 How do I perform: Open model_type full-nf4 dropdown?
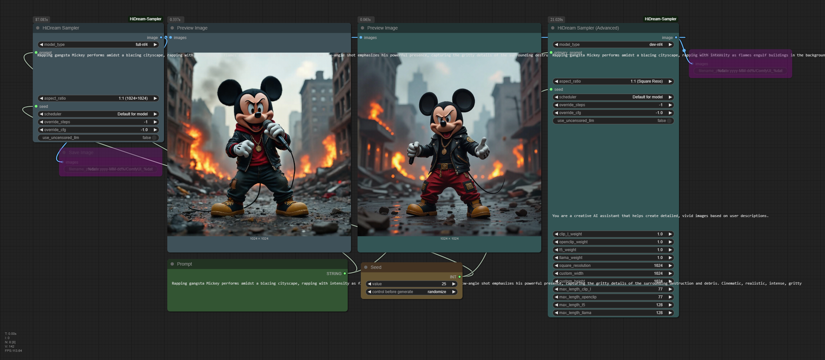tap(98, 45)
